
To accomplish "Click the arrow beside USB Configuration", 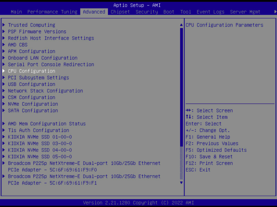I will (4, 84).
